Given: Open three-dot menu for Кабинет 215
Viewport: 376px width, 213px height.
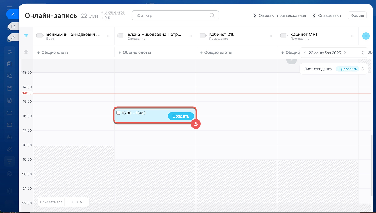Looking at the screenshot, I should tap(271, 36).
